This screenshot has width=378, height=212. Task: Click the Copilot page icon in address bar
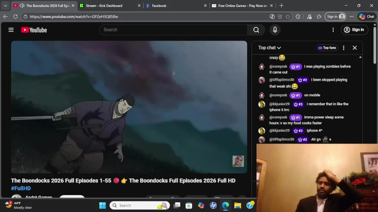(x=272, y=16)
